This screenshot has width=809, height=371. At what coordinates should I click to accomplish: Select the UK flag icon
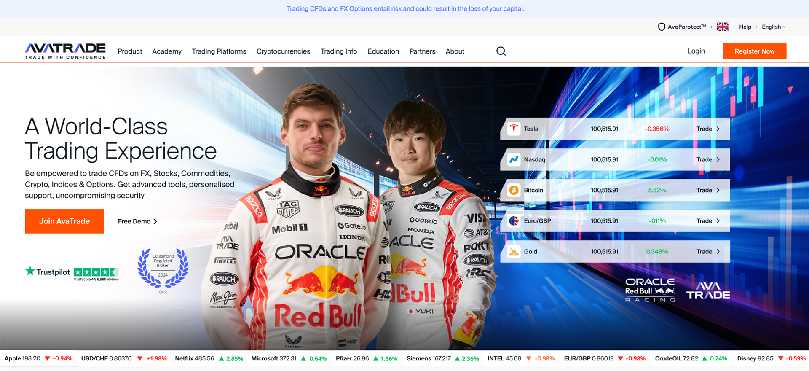(723, 27)
